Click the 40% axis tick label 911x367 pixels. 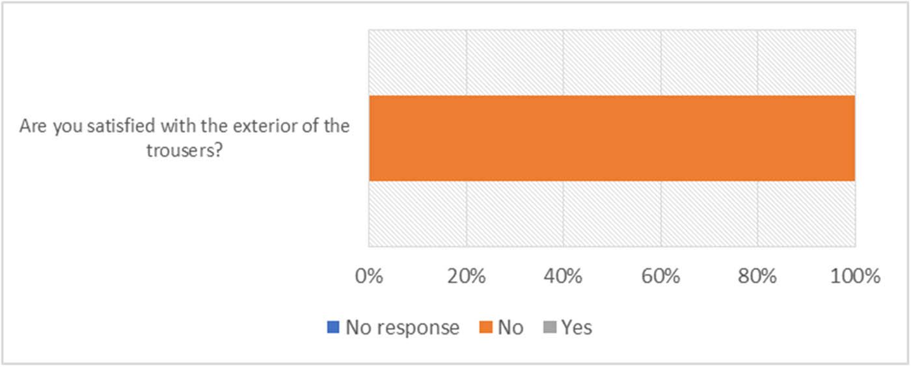click(564, 275)
